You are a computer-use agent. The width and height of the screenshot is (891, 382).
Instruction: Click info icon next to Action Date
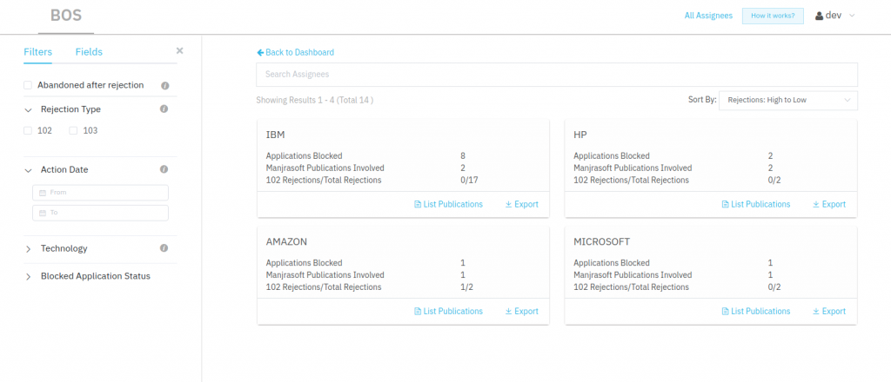click(164, 169)
